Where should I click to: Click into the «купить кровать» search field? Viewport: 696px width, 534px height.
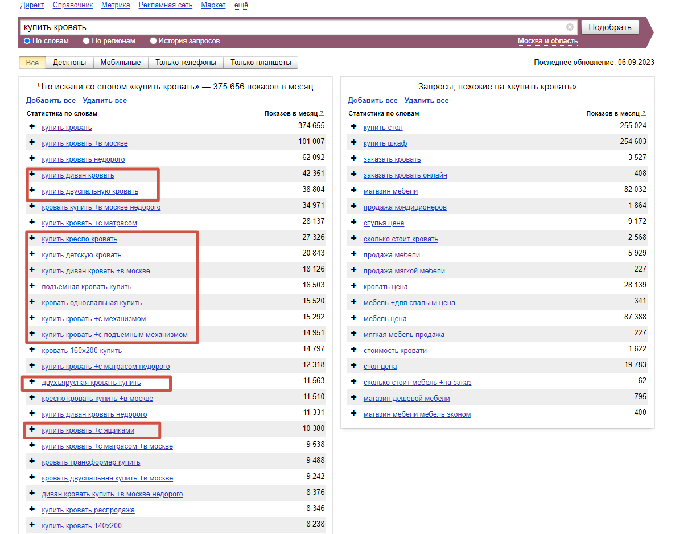[x=285, y=27]
